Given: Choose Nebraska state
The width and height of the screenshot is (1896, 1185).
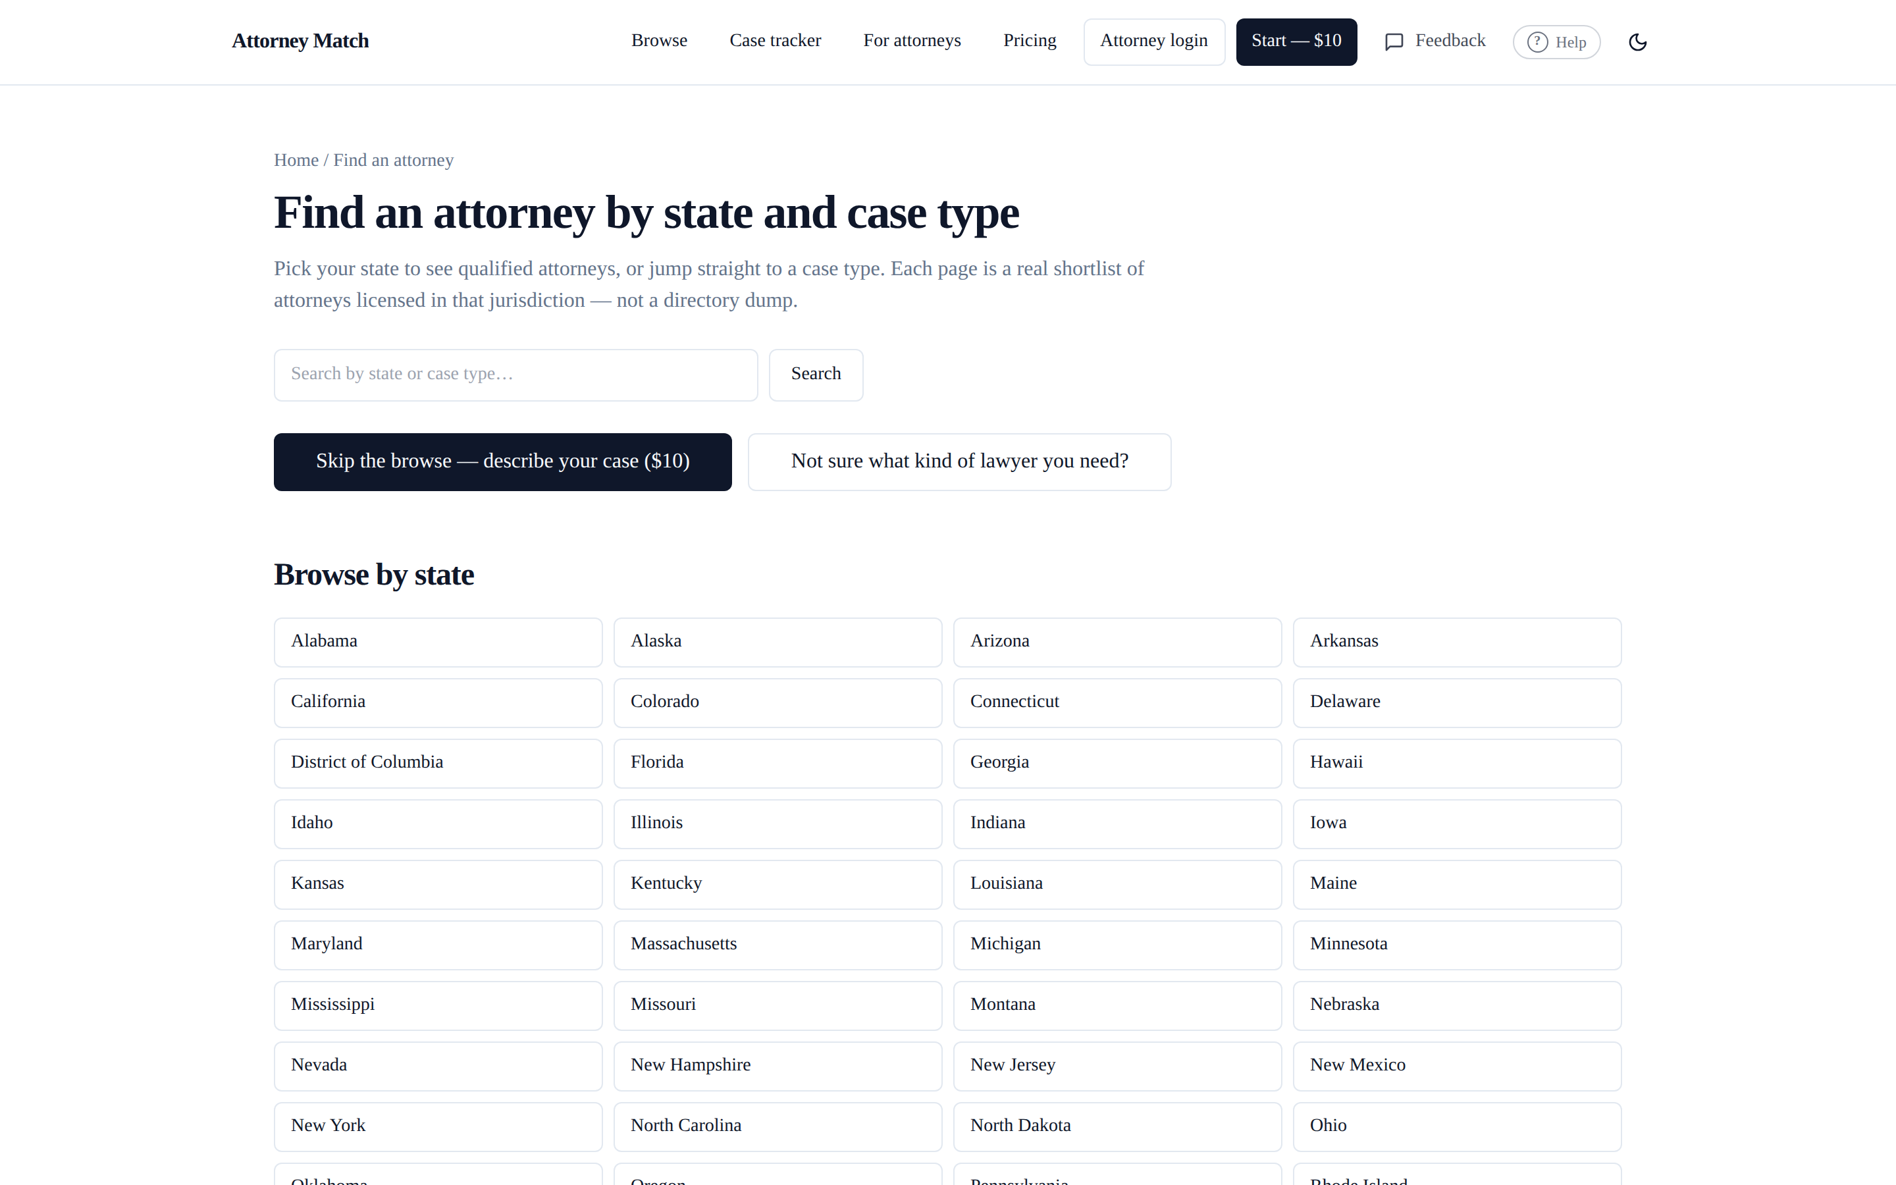Looking at the screenshot, I should (x=1456, y=1005).
